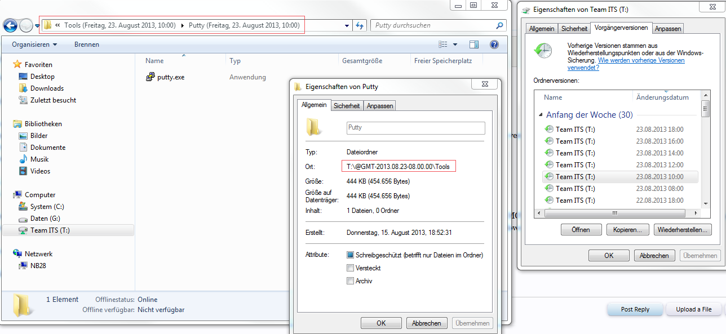Click Abbrechen in Putty properties dialog
This screenshot has width=726, height=334.
pyautogui.click(x=427, y=323)
